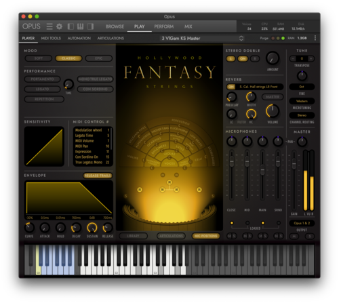Open the 3 VlGam KS Master instrument selector
The width and height of the screenshot is (339, 303).
pos(202,38)
